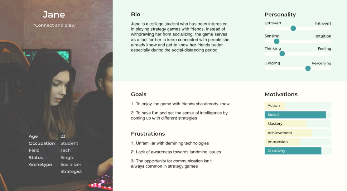Click the Thinking-Feeling slider knob
Screen dimensions: 347x191
[x=282, y=54]
